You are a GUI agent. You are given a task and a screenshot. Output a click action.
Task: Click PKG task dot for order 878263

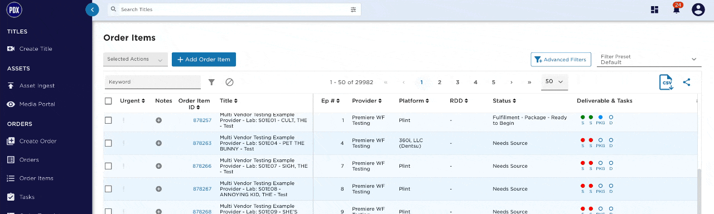coord(600,140)
